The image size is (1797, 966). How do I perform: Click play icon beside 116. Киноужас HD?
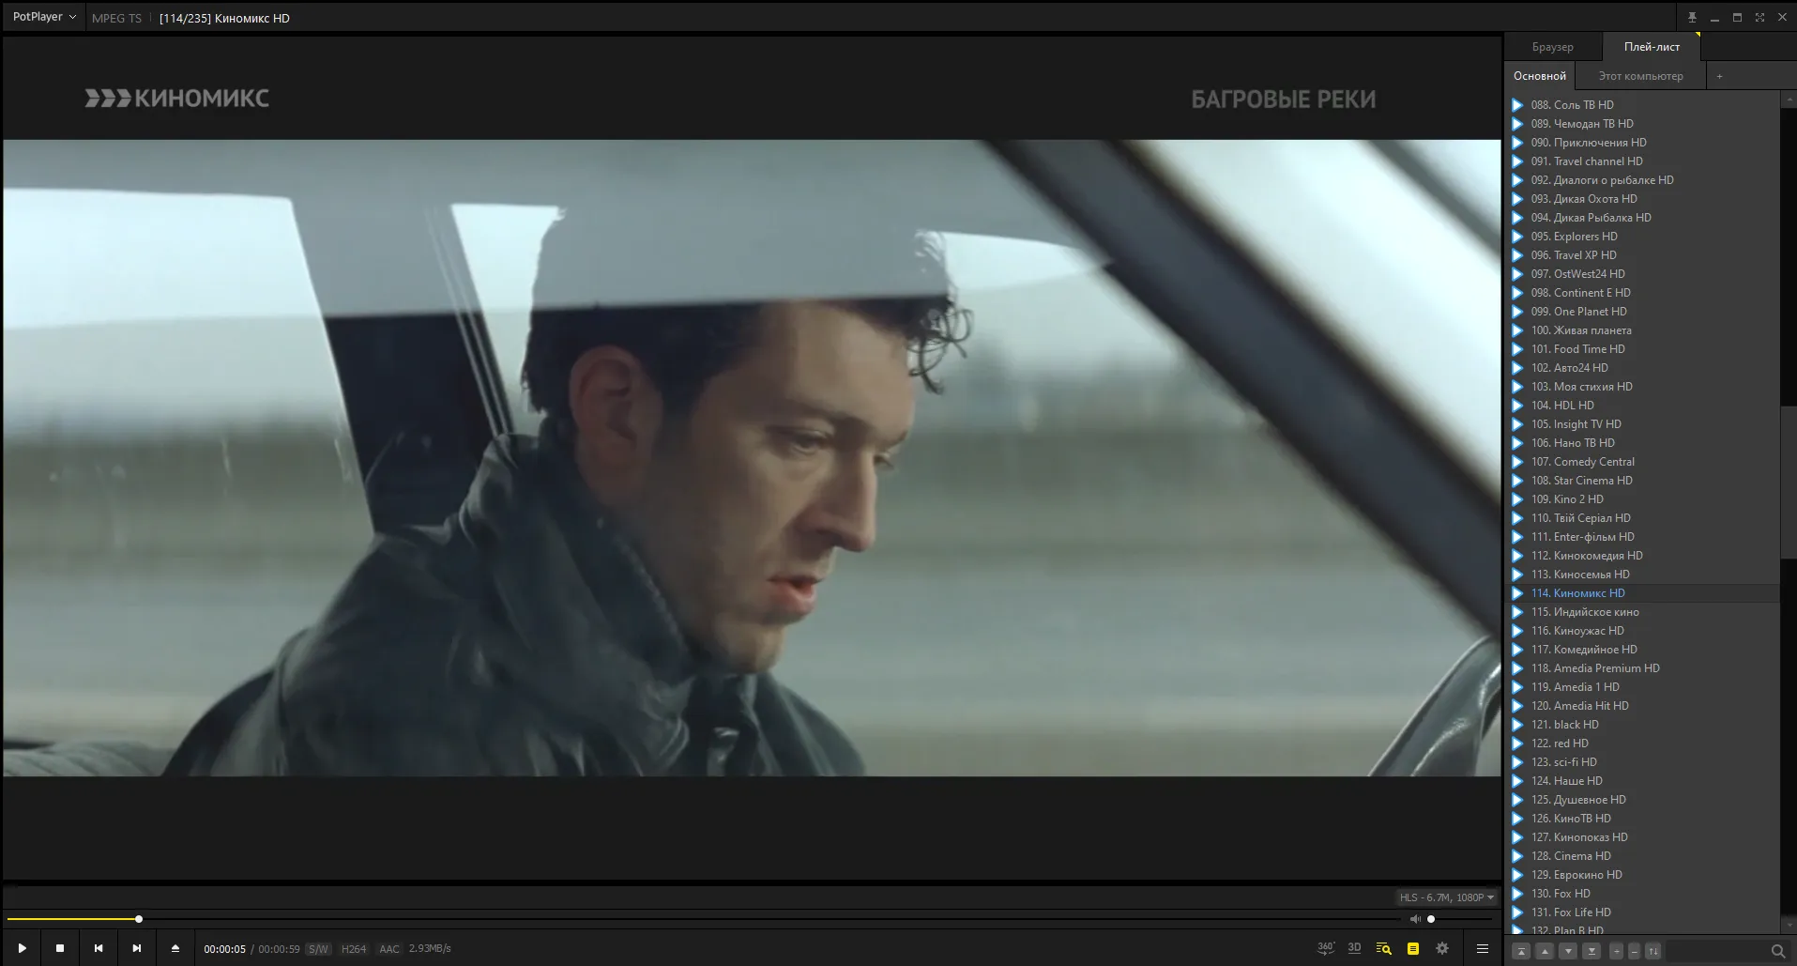1517,631
